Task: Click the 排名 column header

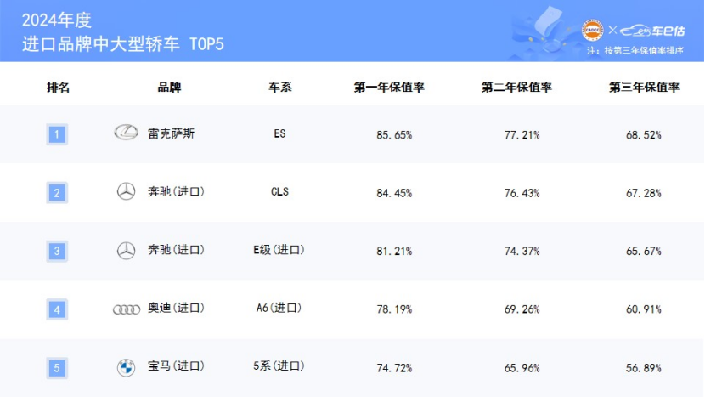Action: (x=58, y=87)
